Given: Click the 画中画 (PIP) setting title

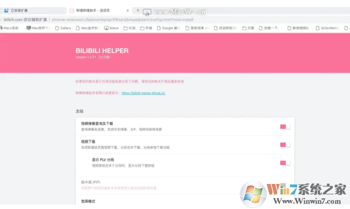Looking at the screenshot, I should click(91, 182).
